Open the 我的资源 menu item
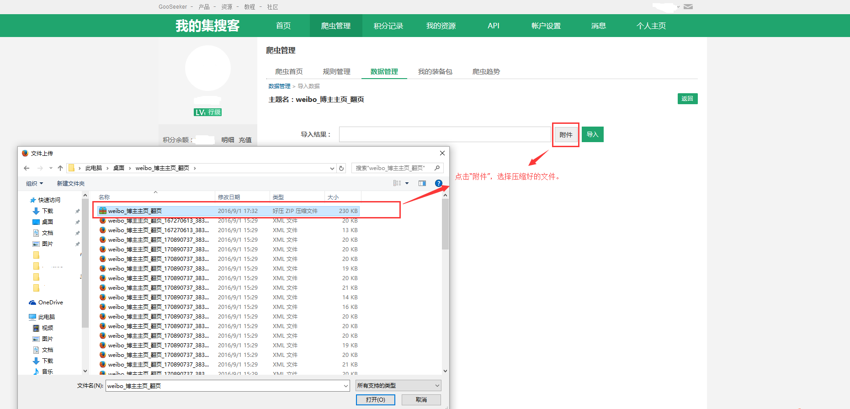This screenshot has width=850, height=409. 441,26
